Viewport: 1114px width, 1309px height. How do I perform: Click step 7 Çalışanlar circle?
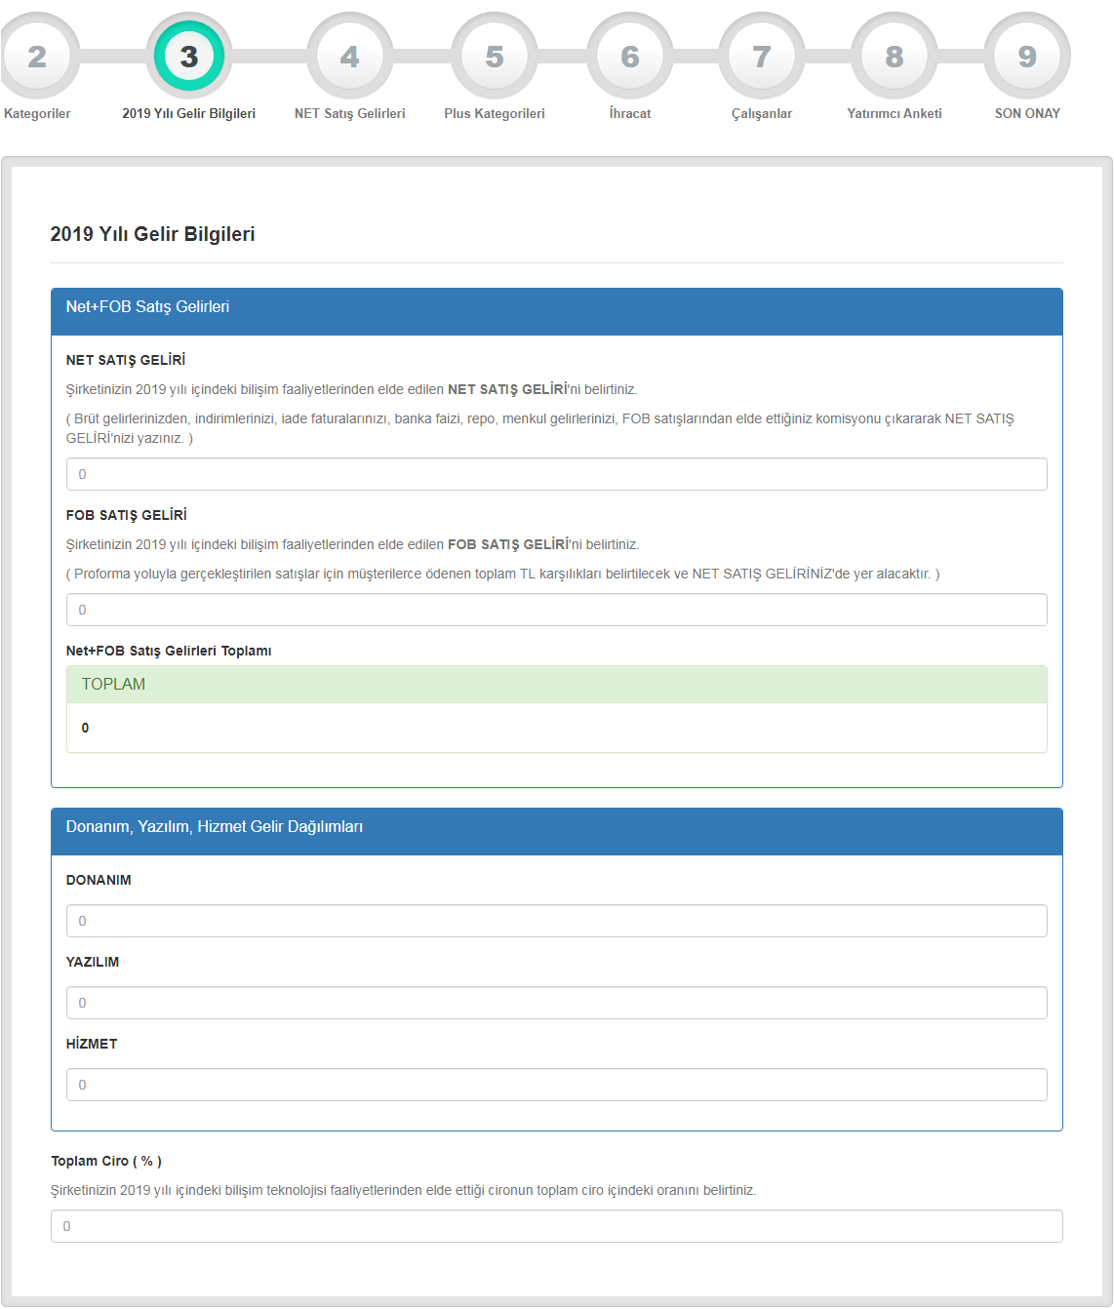[762, 57]
